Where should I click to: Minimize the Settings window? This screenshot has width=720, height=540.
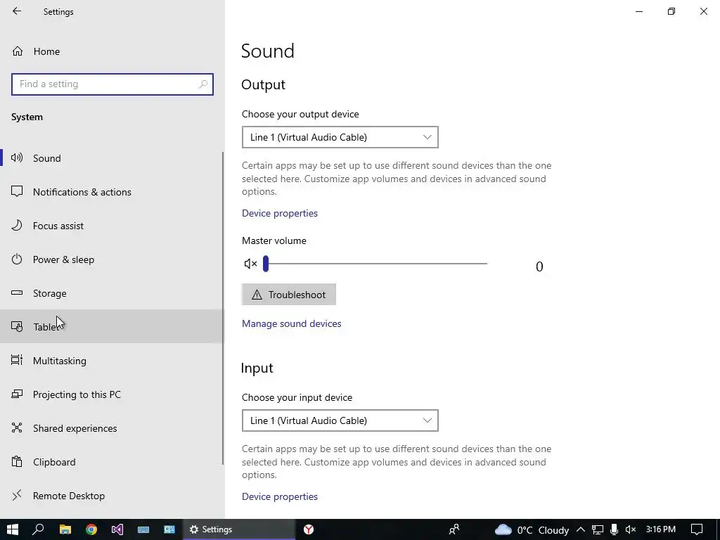click(638, 11)
